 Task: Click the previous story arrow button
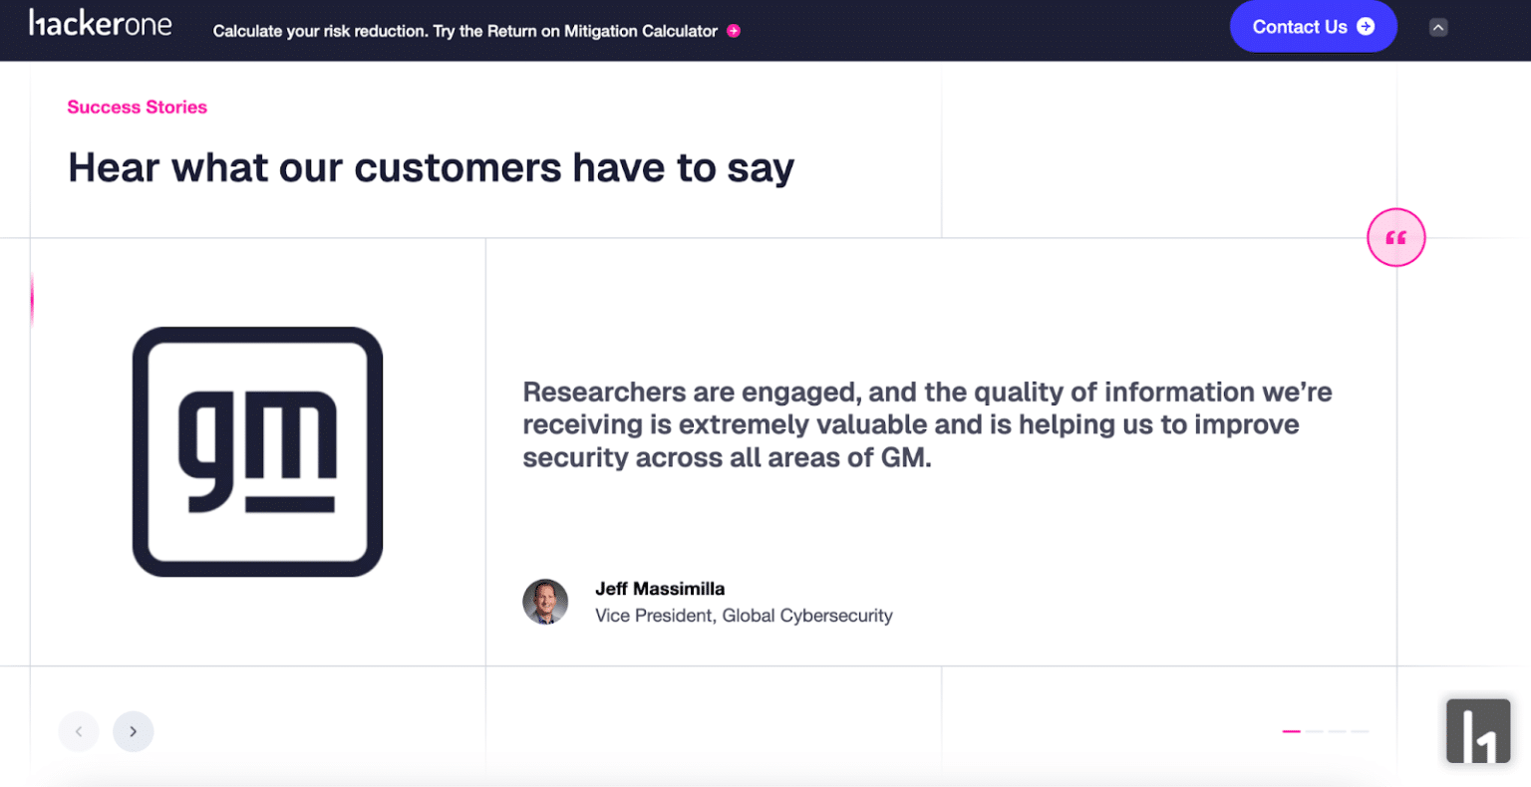coord(79,731)
